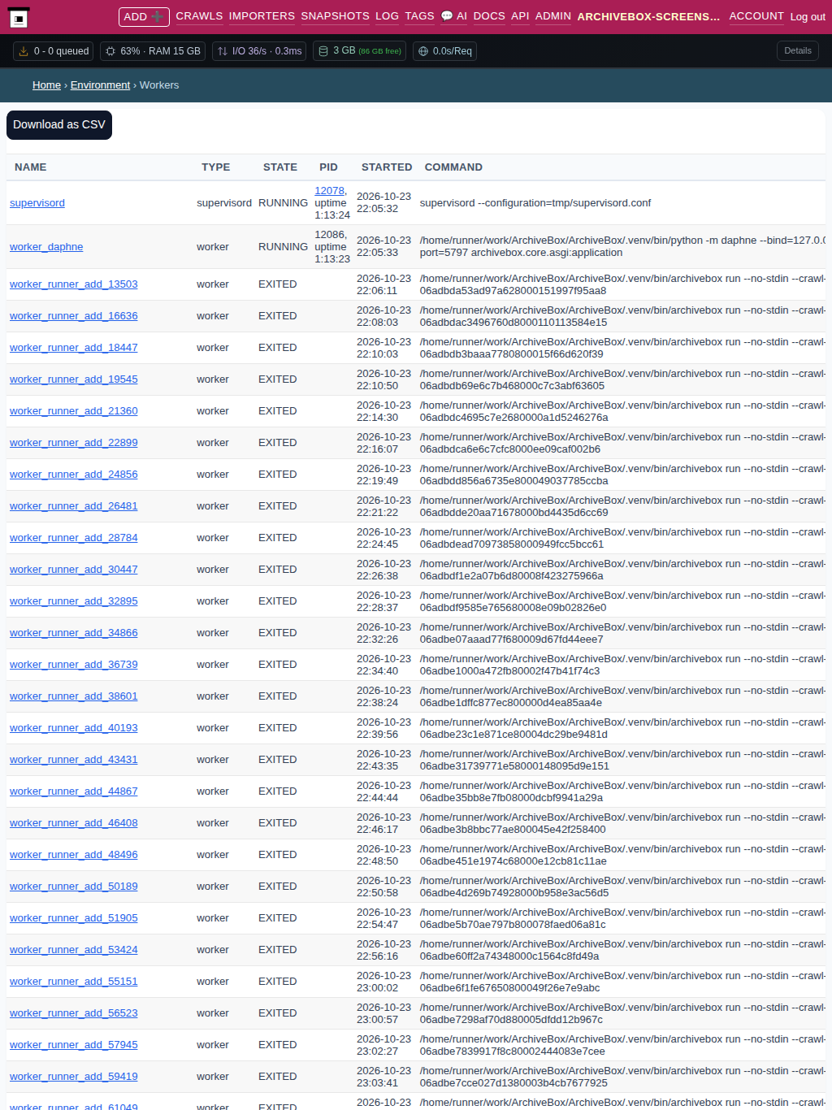Go to the IMPORTERS page

pyautogui.click(x=262, y=16)
